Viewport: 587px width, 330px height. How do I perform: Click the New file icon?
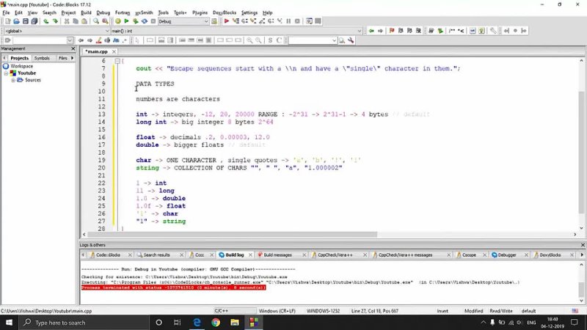click(7, 21)
